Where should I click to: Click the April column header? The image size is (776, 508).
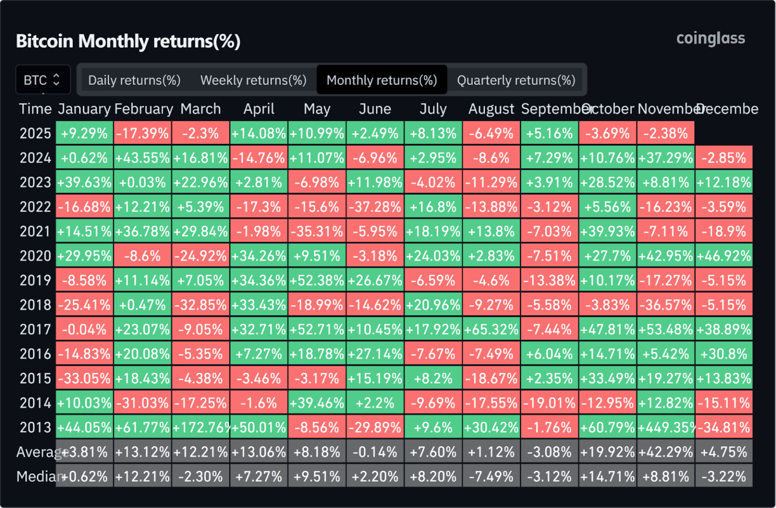[x=259, y=109]
